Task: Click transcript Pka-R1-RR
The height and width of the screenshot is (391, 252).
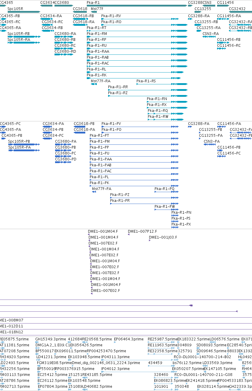Action: [118, 87]
